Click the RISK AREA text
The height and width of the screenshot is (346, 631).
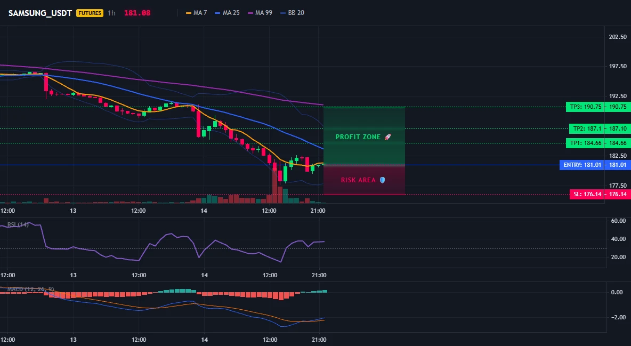358,180
